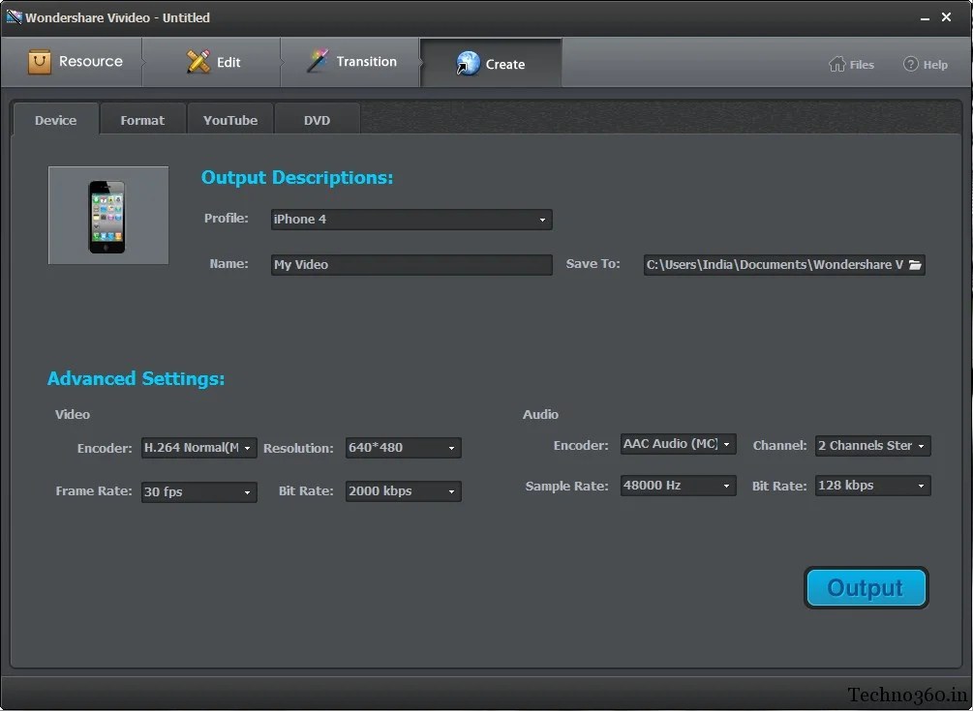Image resolution: width=973 pixels, height=711 pixels.
Task: Click the blue Output button
Action: click(x=867, y=587)
